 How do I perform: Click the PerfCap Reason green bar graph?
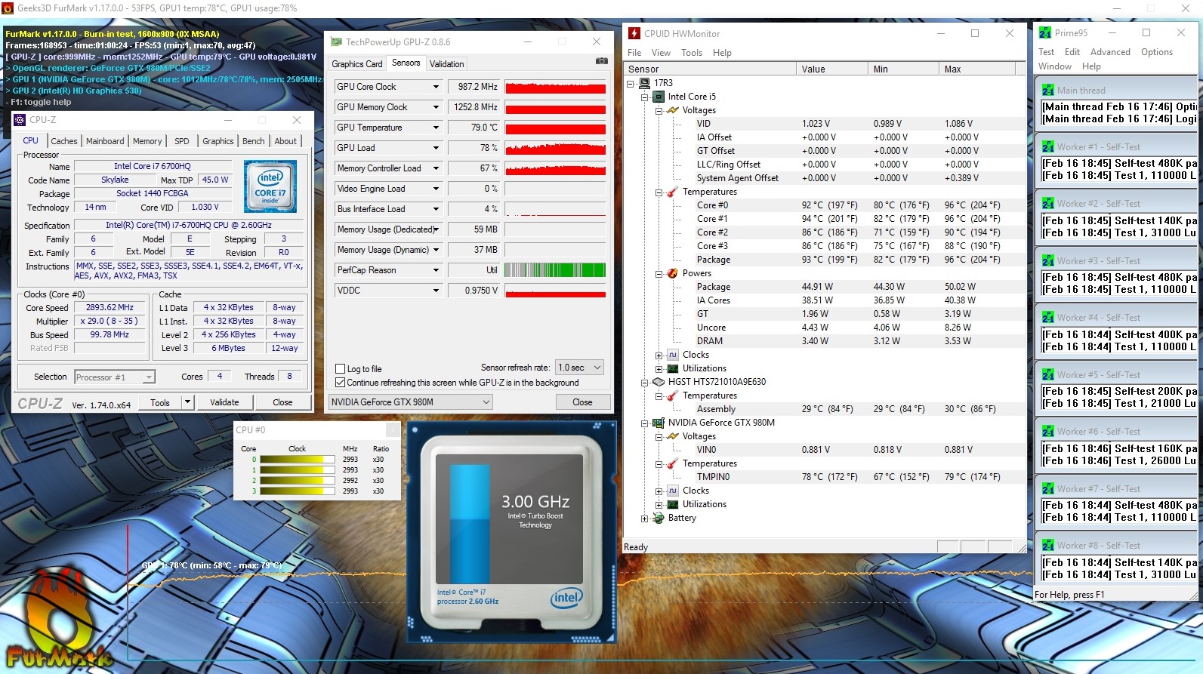(x=555, y=270)
